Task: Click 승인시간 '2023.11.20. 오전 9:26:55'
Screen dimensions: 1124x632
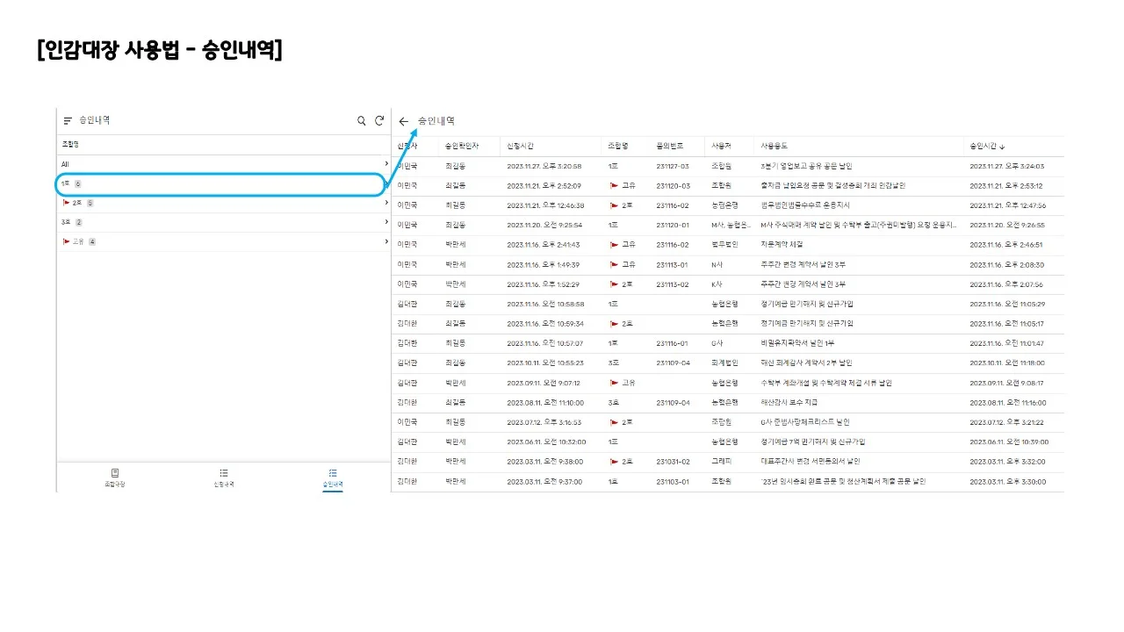Action: click(x=1007, y=225)
